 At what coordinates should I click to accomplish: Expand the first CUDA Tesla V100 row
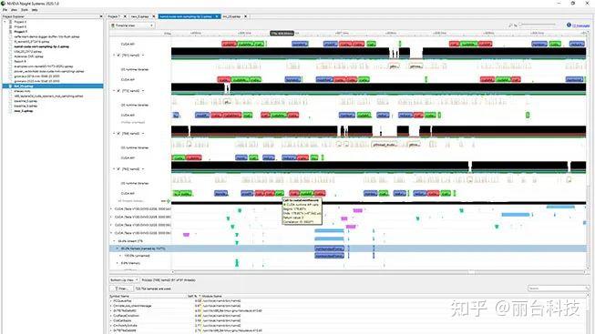(x=111, y=209)
